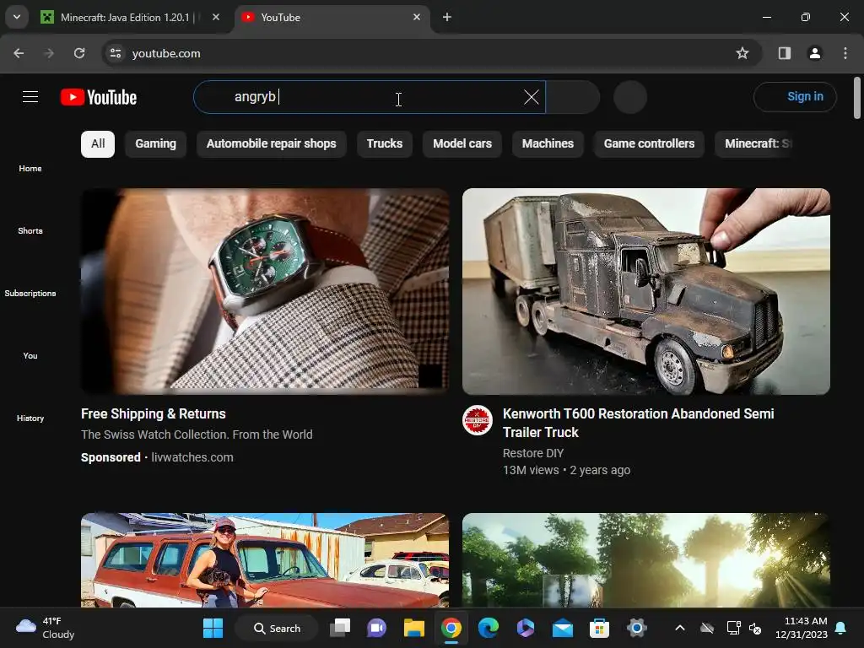Open the Kenworth truck video thumbnail
Image resolution: width=864 pixels, height=648 pixels.
click(645, 291)
